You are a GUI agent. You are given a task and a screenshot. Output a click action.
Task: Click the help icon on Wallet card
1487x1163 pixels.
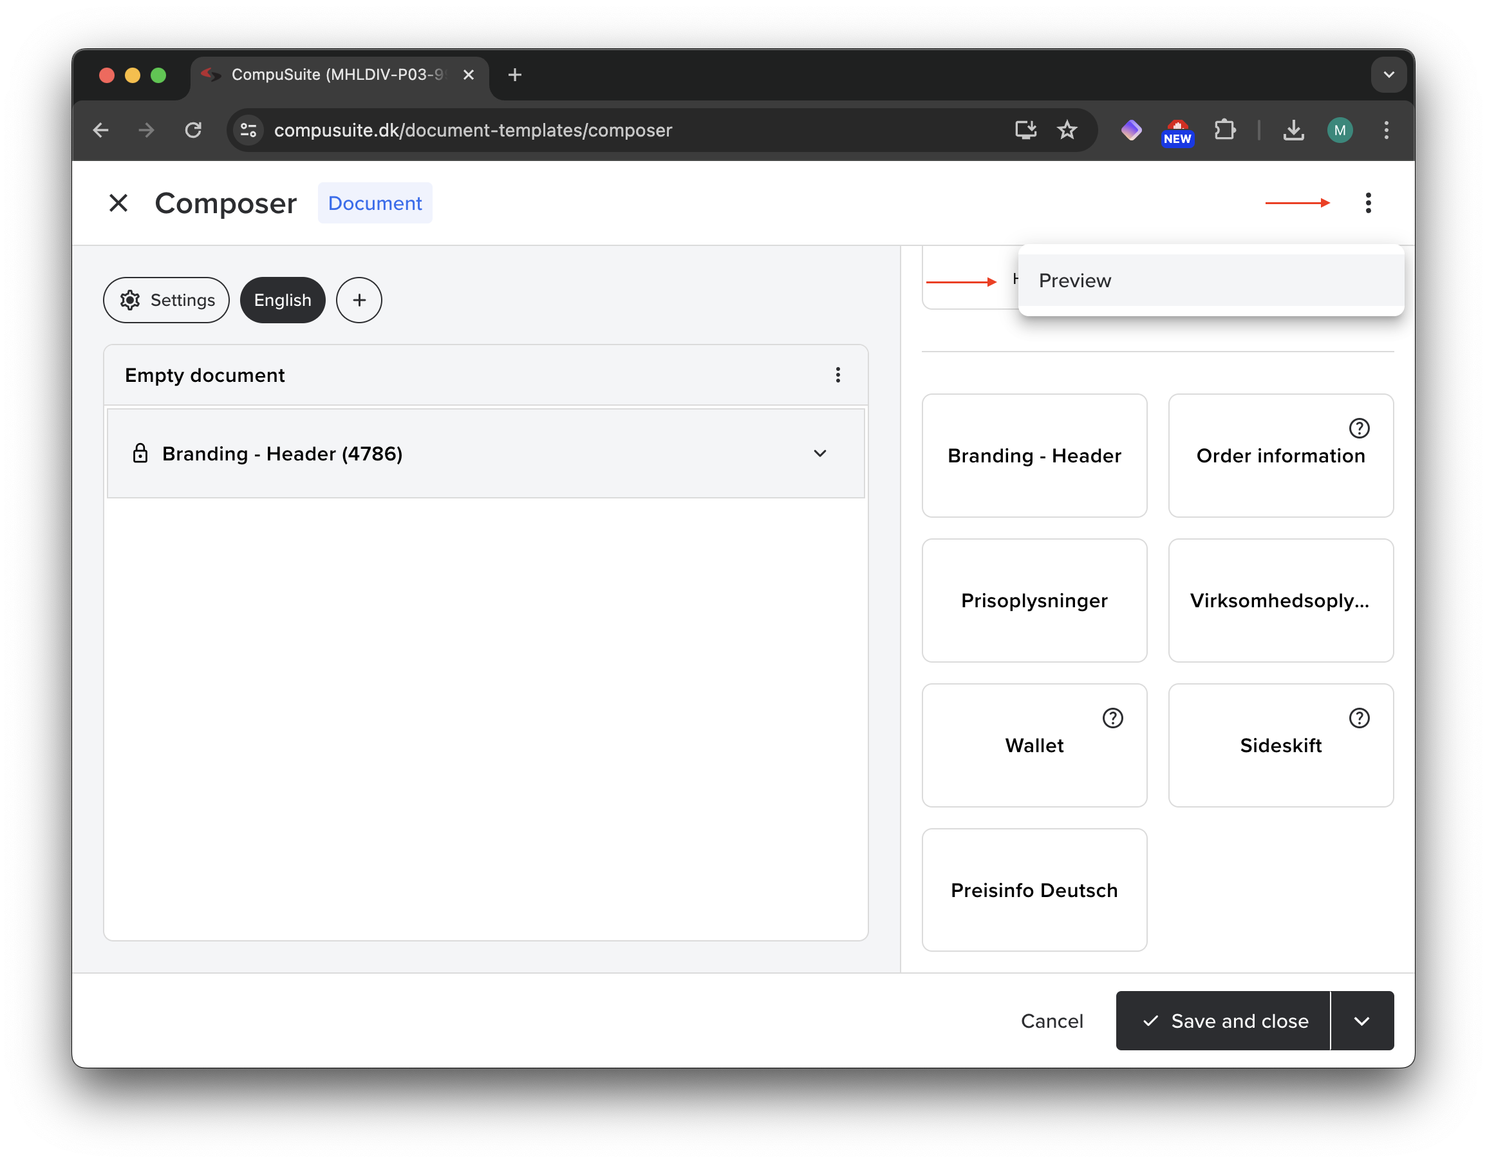1112,718
